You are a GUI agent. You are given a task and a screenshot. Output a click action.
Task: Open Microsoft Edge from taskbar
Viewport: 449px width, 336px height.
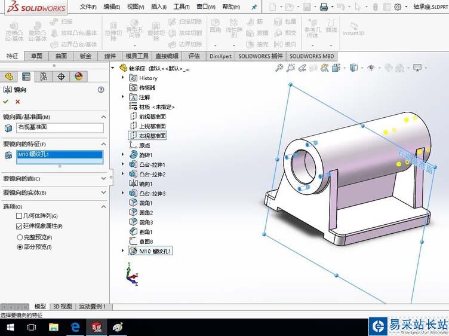tap(75, 327)
